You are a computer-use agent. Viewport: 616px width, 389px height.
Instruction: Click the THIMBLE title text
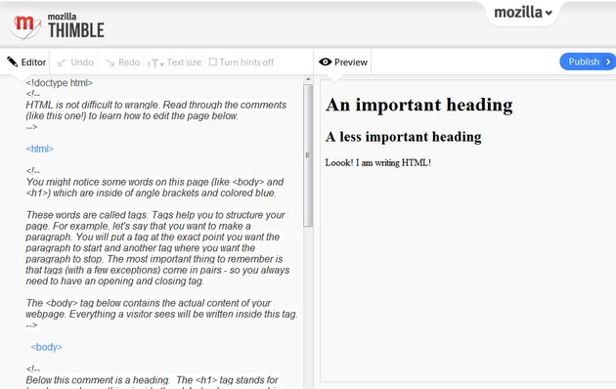point(76,30)
